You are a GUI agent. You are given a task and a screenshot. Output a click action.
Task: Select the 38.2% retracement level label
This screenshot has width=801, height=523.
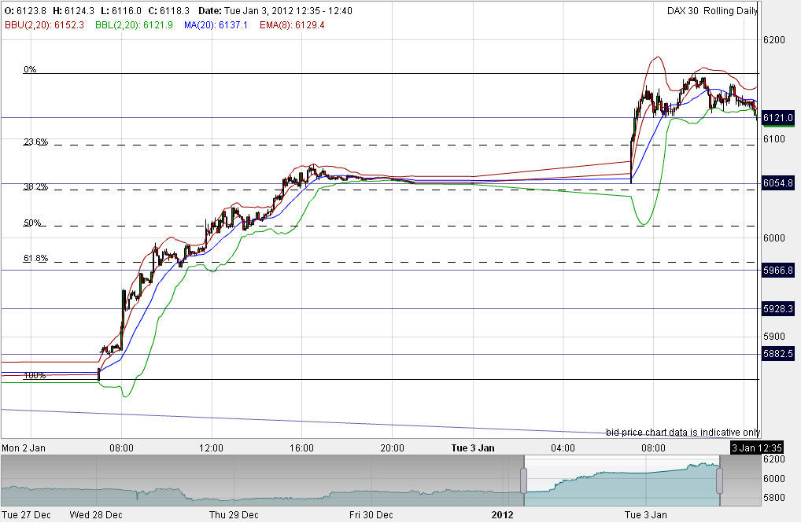(35, 187)
